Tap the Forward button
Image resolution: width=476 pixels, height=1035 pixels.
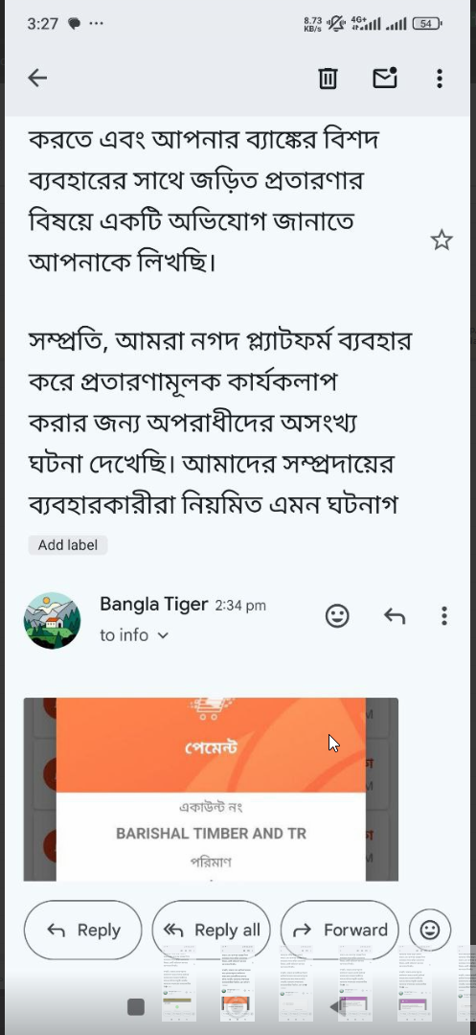(x=340, y=930)
